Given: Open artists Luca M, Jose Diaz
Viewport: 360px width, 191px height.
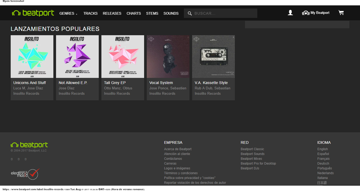Looking at the screenshot, I should pos(28,88).
